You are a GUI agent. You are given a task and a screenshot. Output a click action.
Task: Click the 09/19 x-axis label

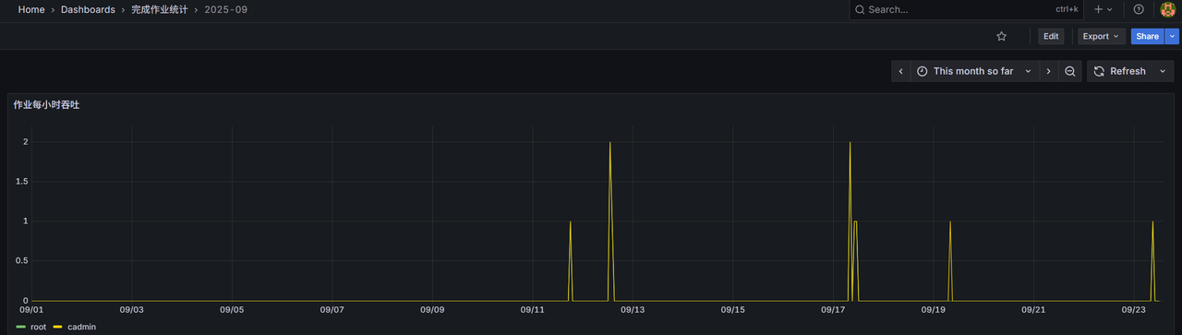(934, 310)
